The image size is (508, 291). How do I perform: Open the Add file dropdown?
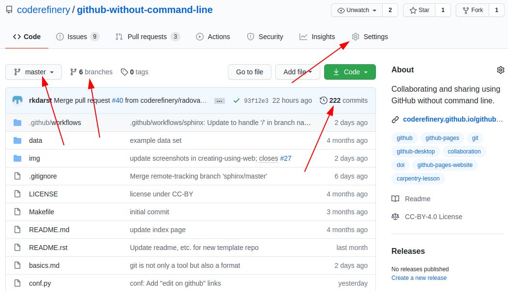[298, 72]
